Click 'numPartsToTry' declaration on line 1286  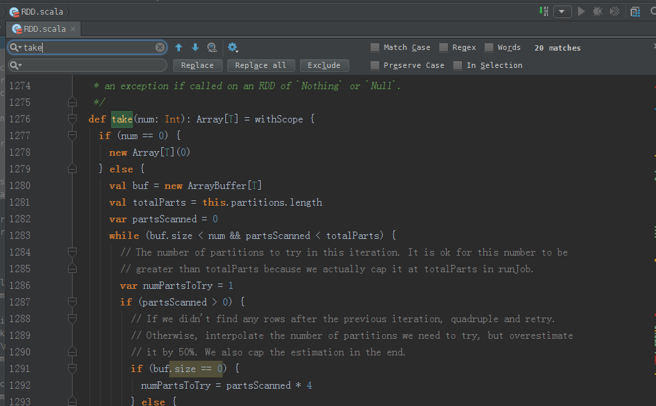point(178,286)
